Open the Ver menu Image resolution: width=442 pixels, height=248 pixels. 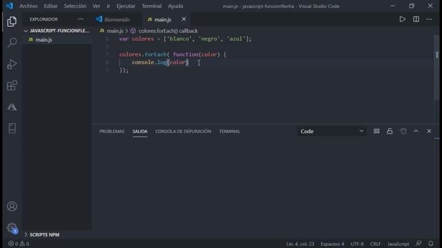tap(96, 6)
